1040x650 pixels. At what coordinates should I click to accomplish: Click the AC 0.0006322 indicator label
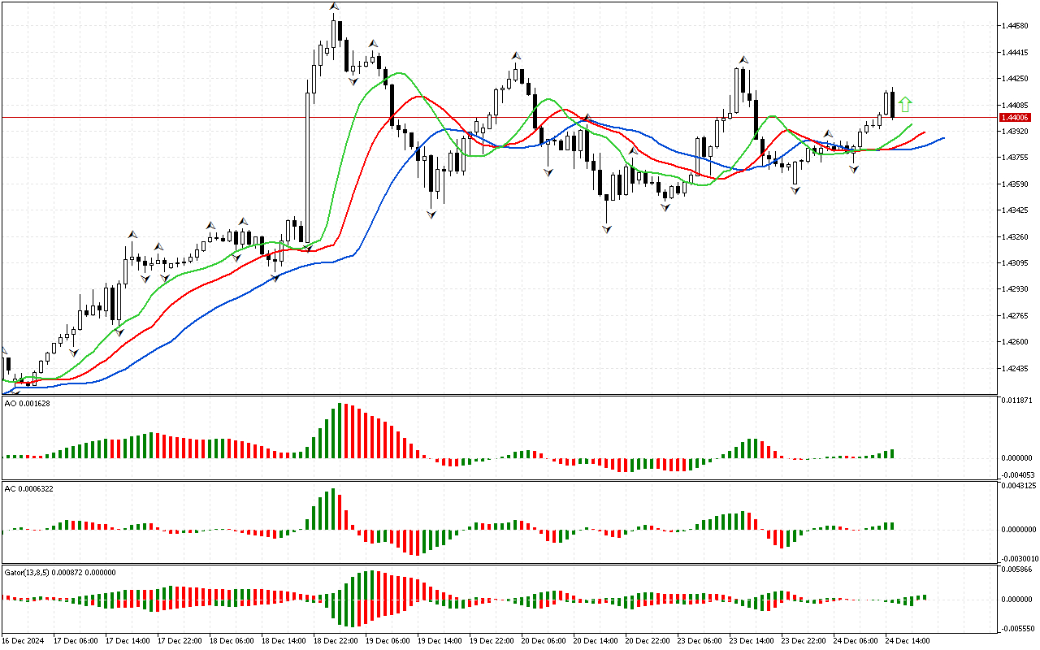click(x=29, y=488)
